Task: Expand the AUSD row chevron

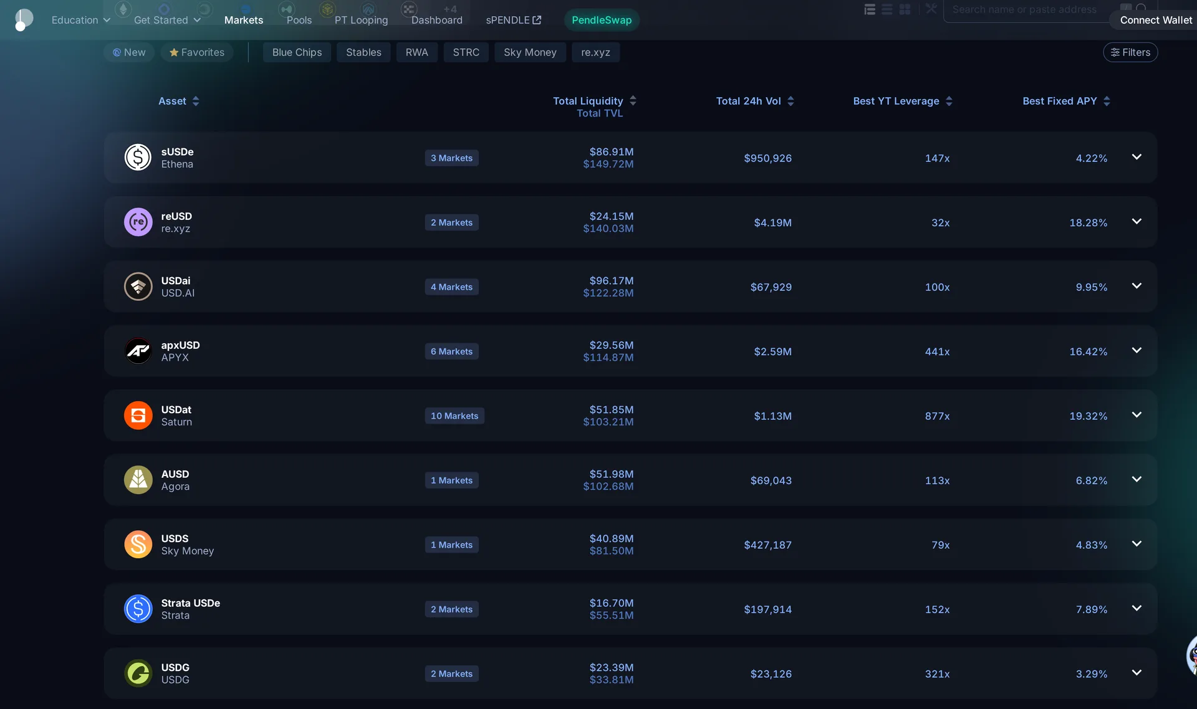Action: pyautogui.click(x=1137, y=479)
